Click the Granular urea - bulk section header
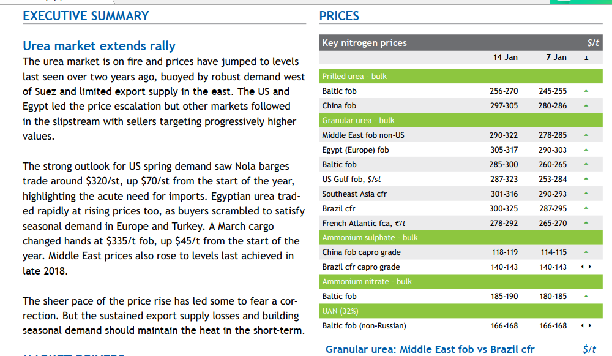This screenshot has width=612, height=356. (x=461, y=120)
